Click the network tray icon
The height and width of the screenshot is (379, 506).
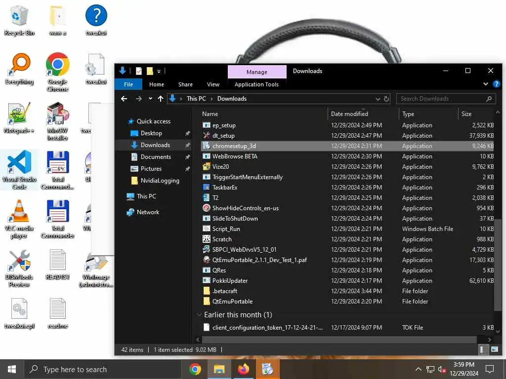point(430,369)
